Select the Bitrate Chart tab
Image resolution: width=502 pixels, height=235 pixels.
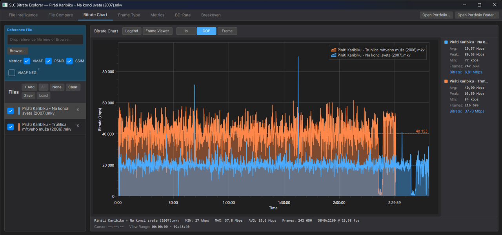click(95, 15)
